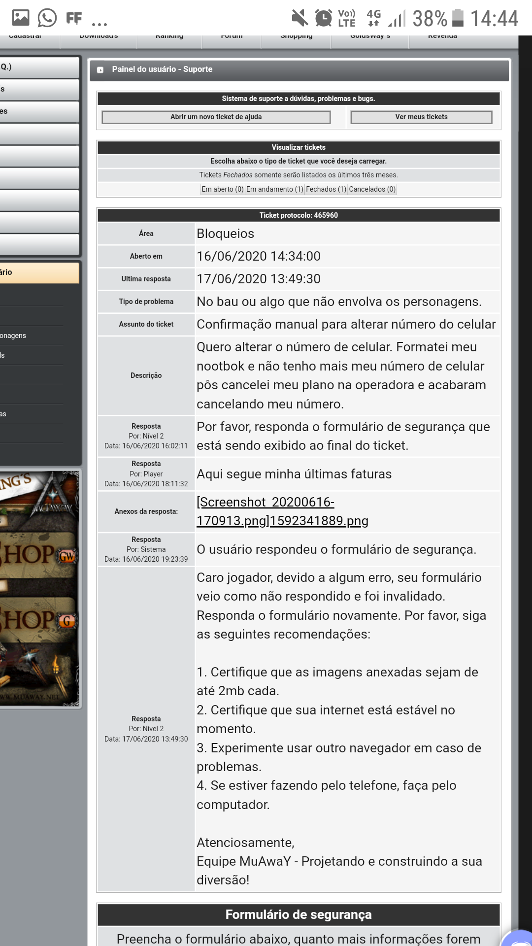Screen dimensions: 532x946
Task: Click the GW shop banner
Action: [39, 555]
